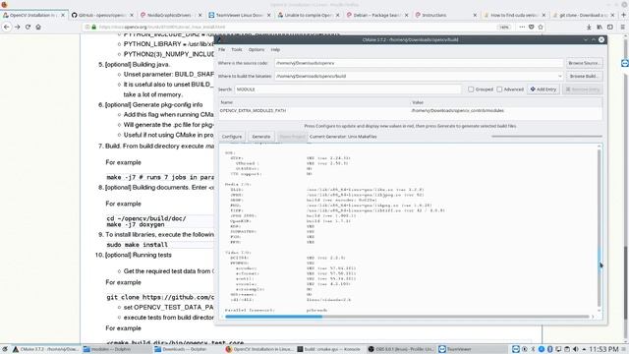Click the Name column header

point(314,102)
